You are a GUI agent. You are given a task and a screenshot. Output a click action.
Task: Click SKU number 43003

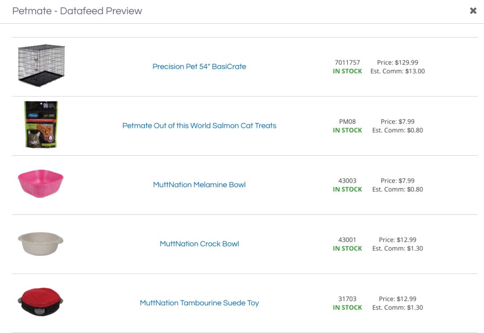(x=347, y=181)
